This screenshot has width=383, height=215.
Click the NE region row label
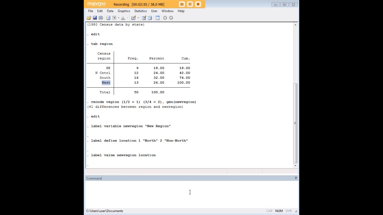pyautogui.click(x=108, y=68)
